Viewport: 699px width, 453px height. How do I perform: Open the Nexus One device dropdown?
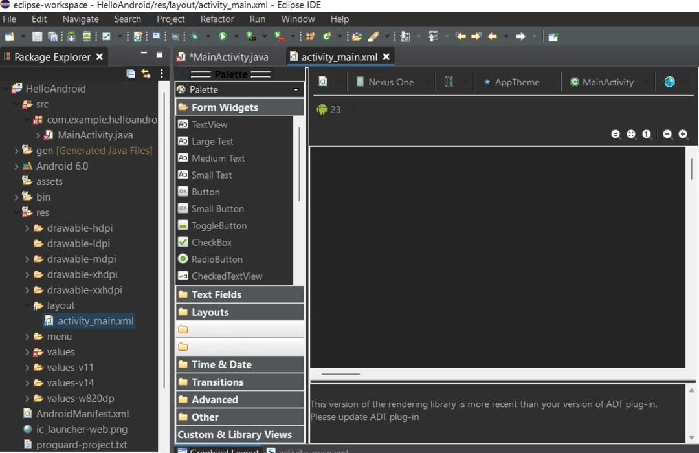click(391, 82)
